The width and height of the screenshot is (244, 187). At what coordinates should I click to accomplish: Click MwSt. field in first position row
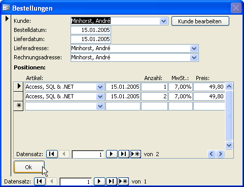181,87
